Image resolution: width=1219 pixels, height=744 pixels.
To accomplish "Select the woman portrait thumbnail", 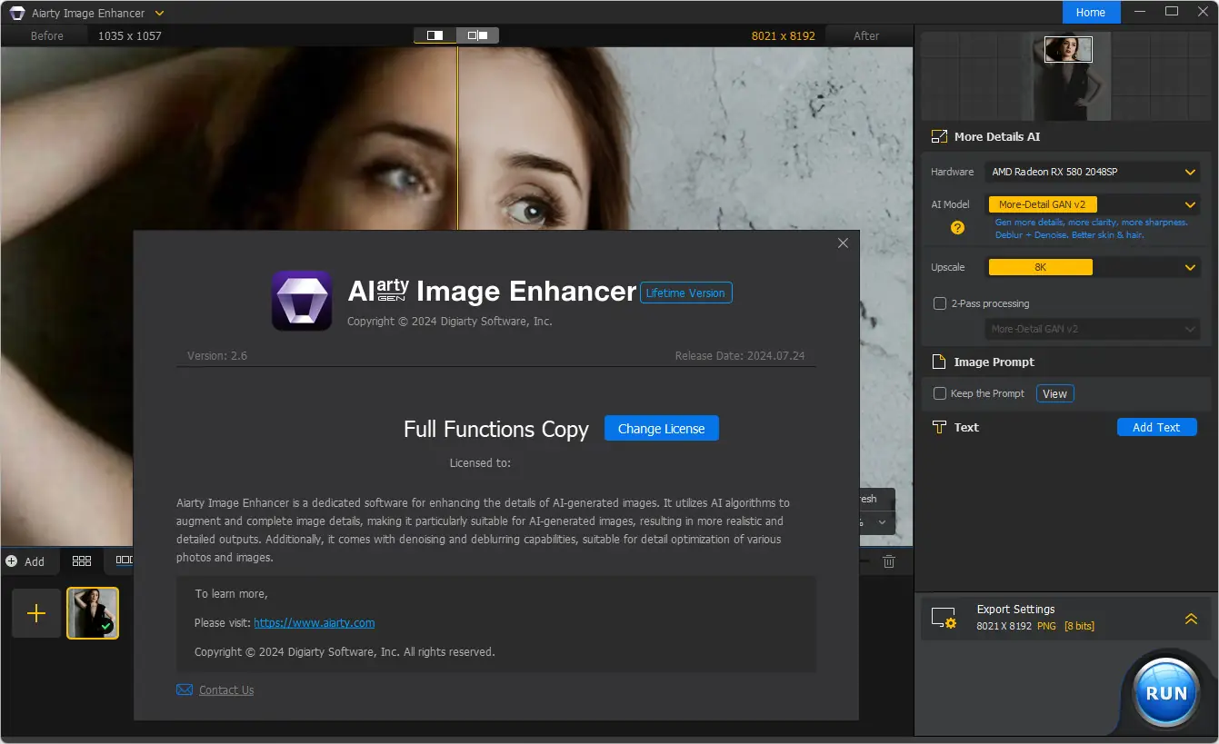I will 93,613.
